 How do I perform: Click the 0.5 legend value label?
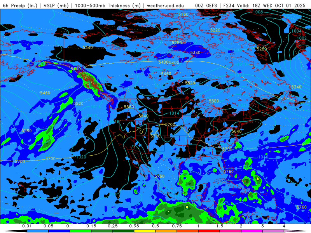(155, 226)
